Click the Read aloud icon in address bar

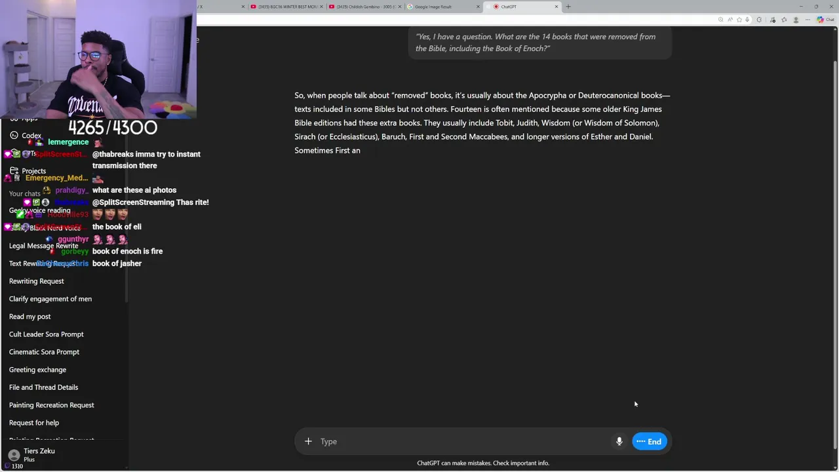[730, 20]
